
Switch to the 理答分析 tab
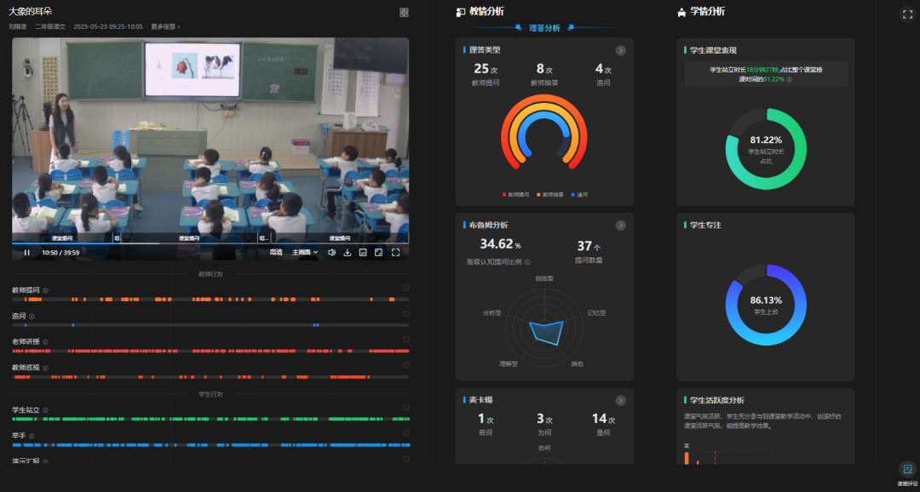click(544, 27)
